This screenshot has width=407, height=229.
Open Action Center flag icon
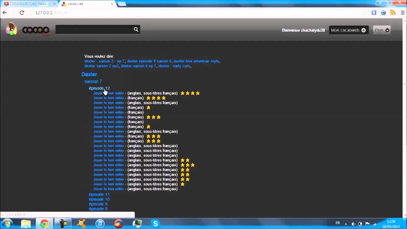368,224
